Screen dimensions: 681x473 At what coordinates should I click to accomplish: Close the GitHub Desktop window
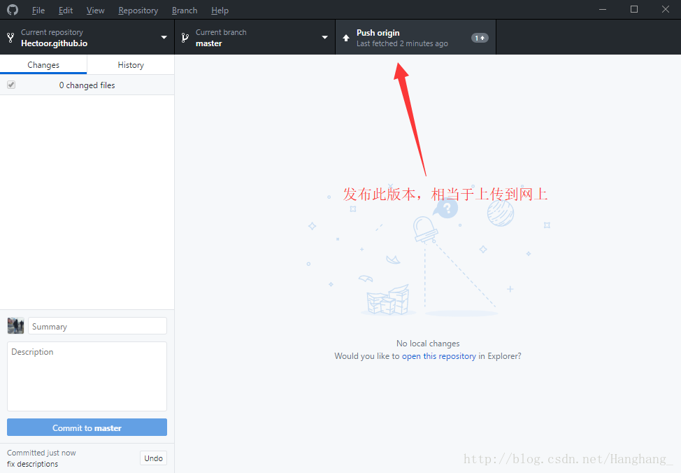666,10
